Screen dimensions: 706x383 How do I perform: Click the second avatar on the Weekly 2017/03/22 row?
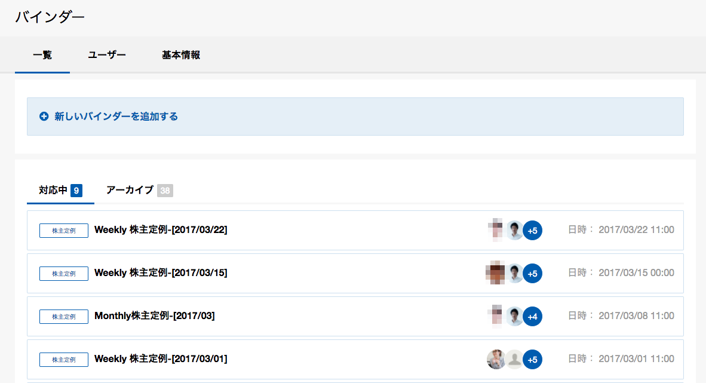514,231
